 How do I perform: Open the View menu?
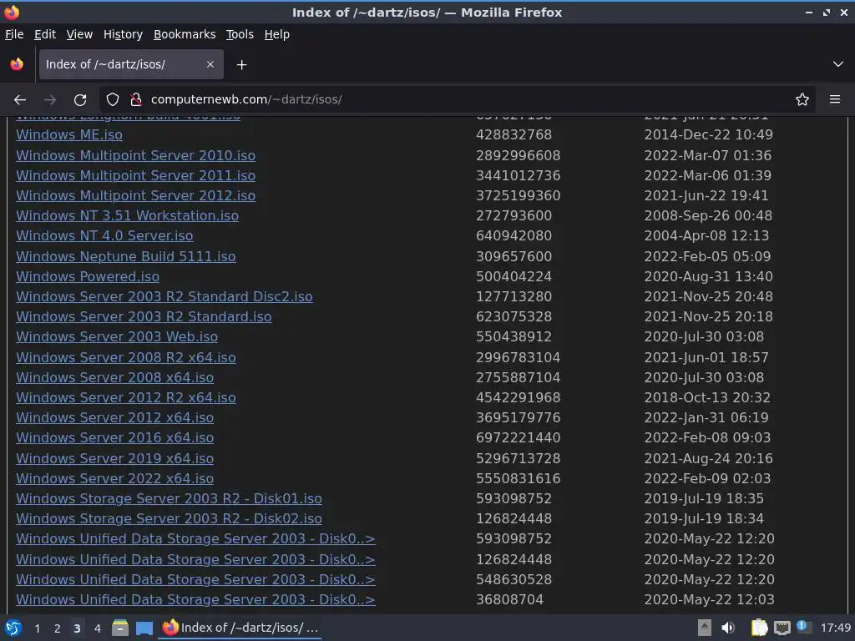(79, 34)
